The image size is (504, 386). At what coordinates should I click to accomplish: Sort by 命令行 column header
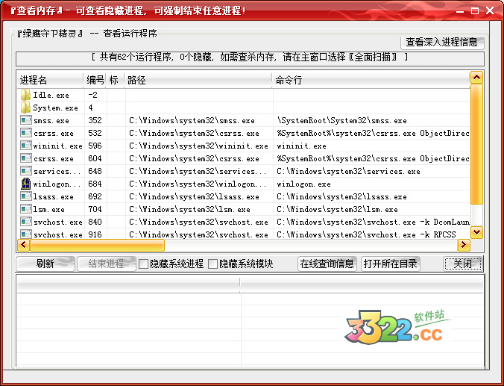click(x=371, y=80)
